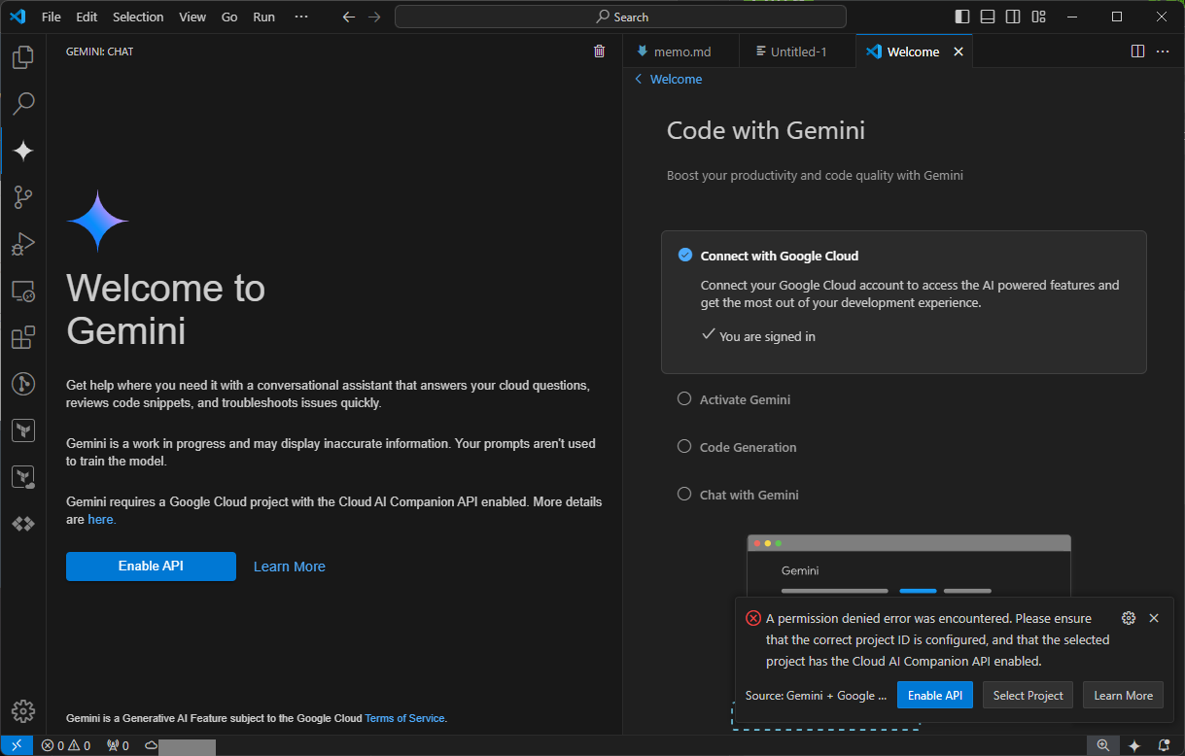Configure notification settings via the gear icon
The width and height of the screenshot is (1185, 756).
pos(1129,617)
